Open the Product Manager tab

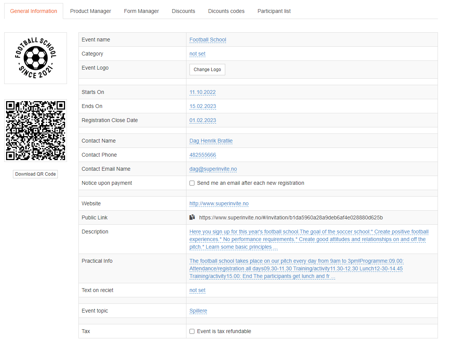pos(91,11)
